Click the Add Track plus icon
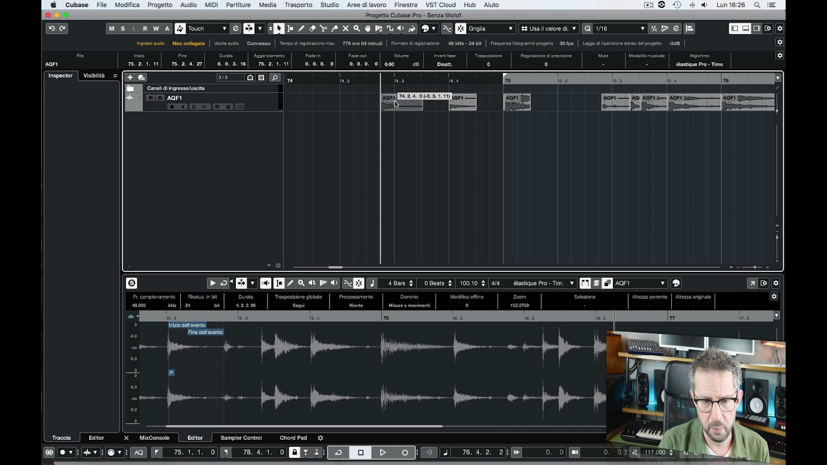 (130, 77)
